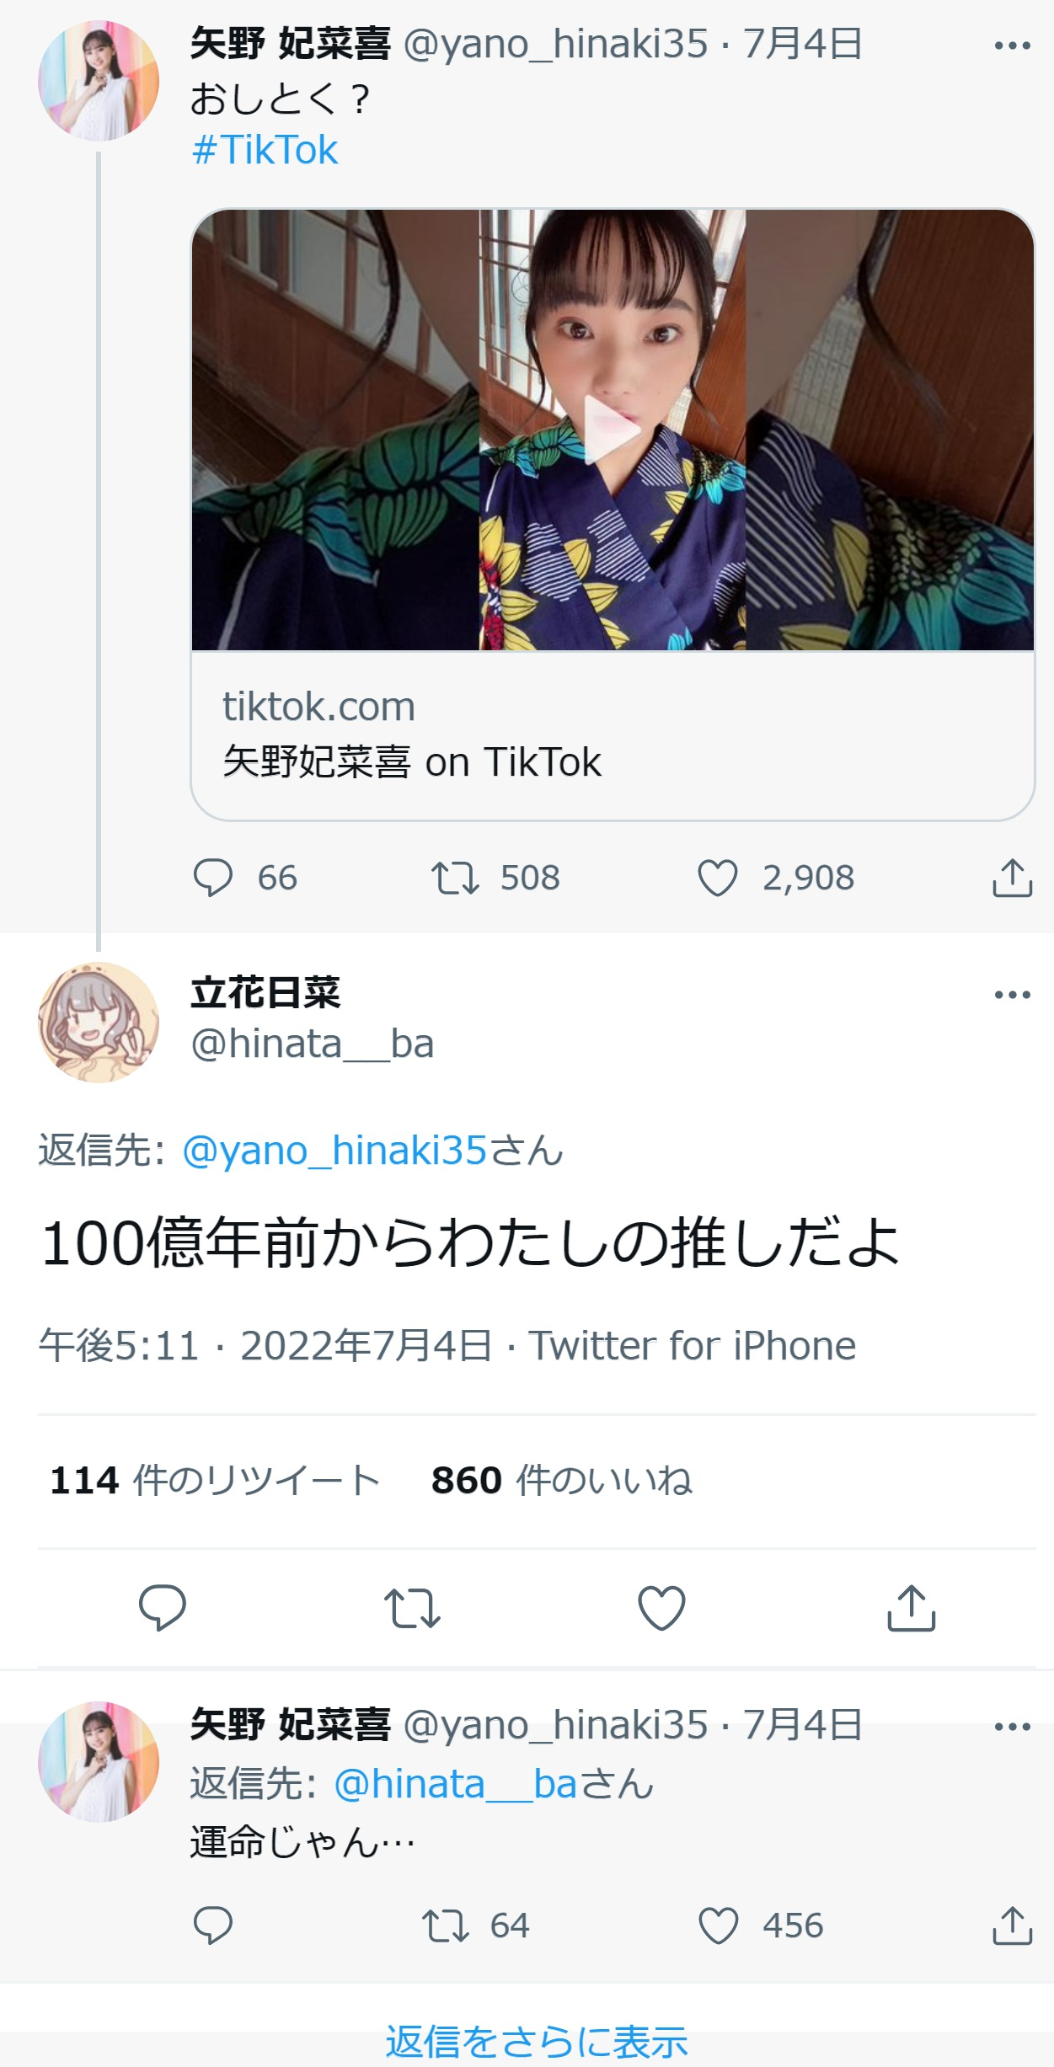
Task: Open the #TikTok hashtag
Action: (x=265, y=150)
